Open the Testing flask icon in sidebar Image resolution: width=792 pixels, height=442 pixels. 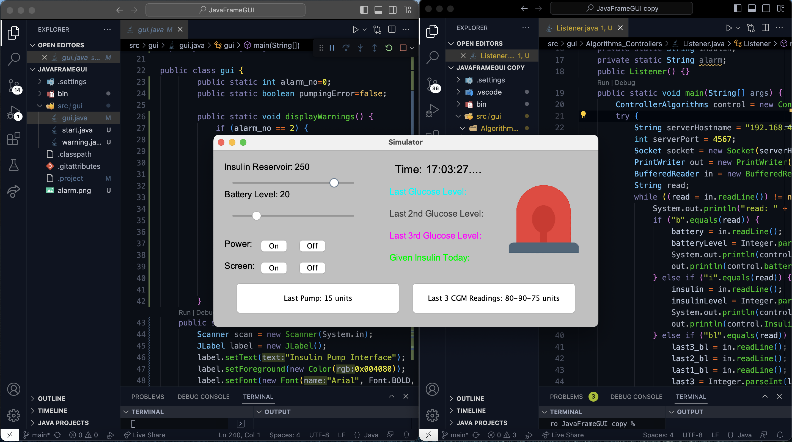click(x=13, y=165)
